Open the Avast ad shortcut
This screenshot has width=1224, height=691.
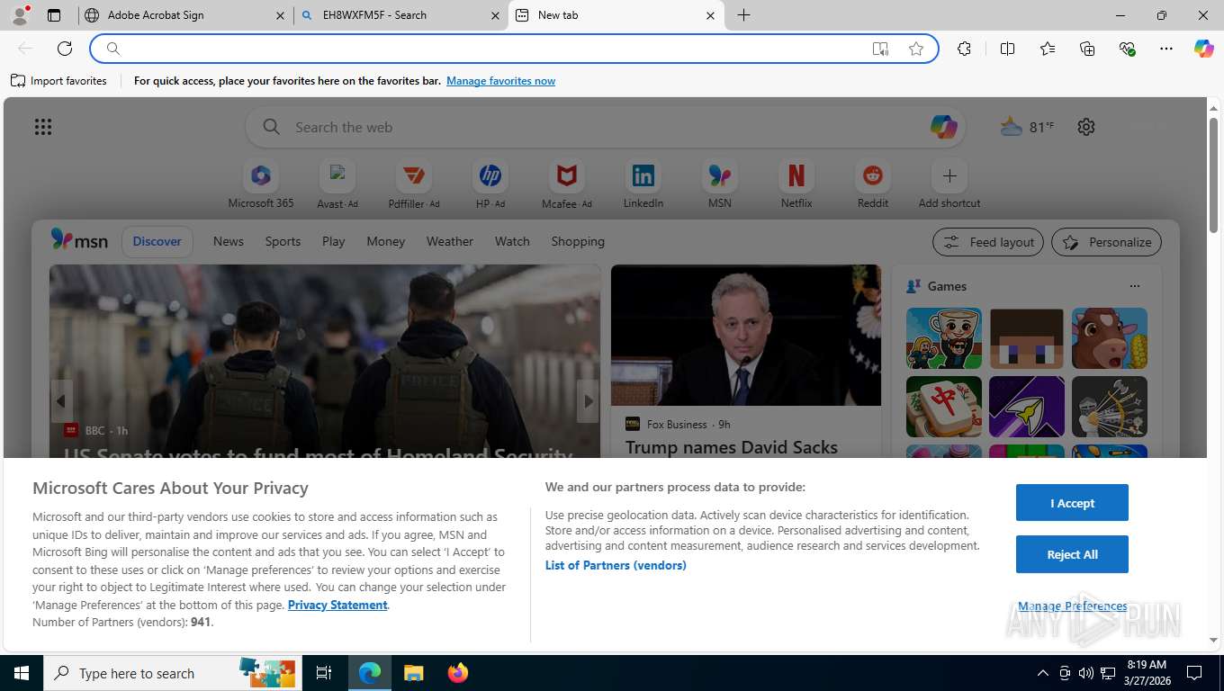pos(337,184)
